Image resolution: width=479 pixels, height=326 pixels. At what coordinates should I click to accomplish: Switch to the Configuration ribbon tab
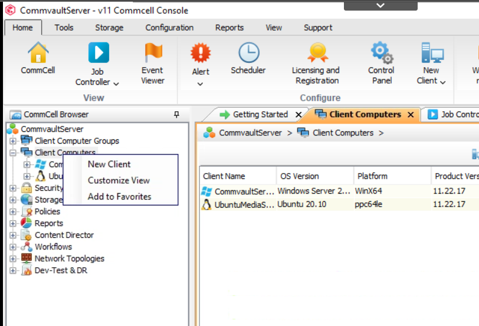169,28
